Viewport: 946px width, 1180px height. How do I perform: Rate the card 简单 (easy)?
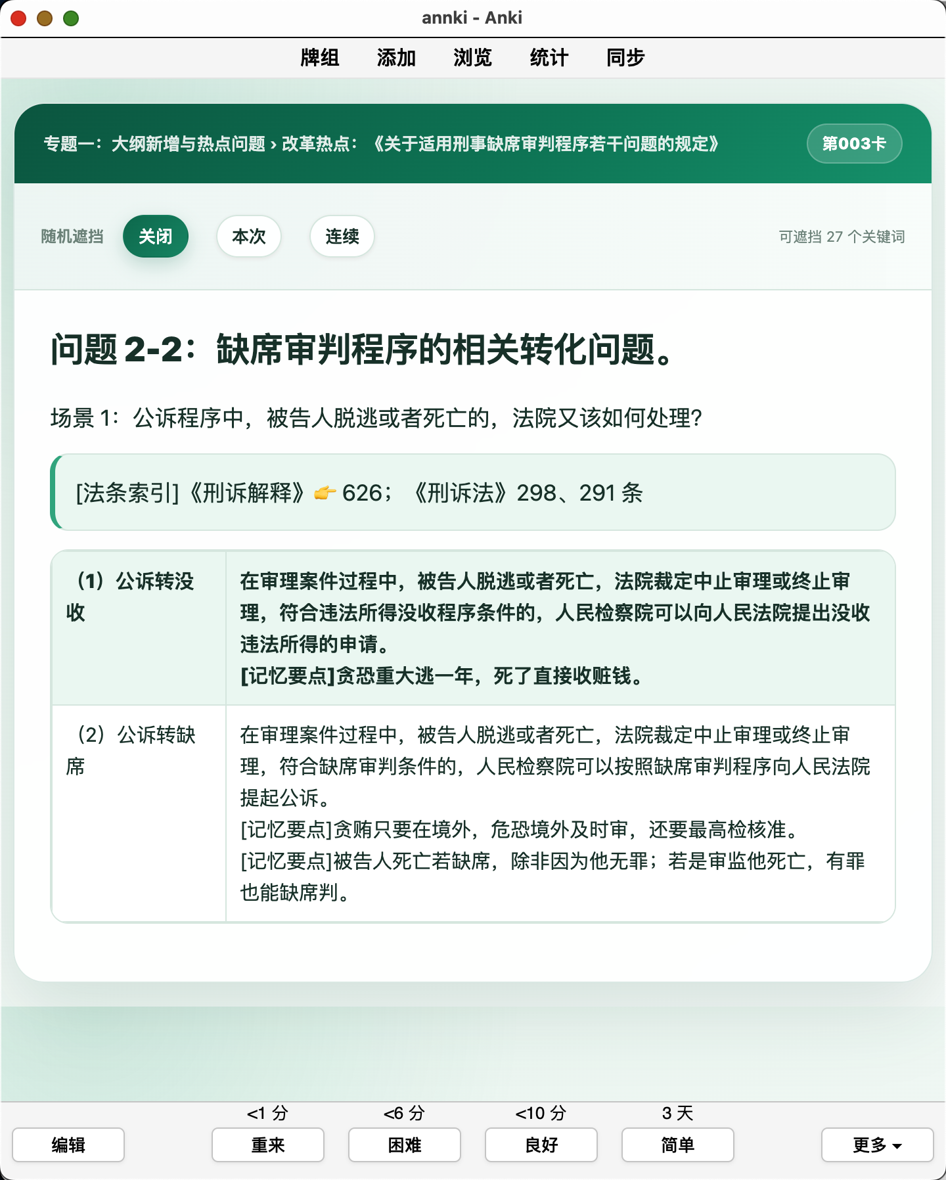click(x=678, y=1145)
